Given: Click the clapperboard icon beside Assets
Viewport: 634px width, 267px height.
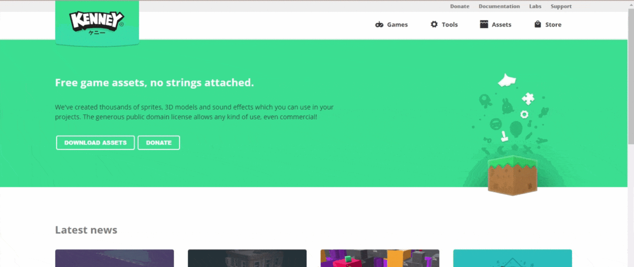Looking at the screenshot, I should pyautogui.click(x=484, y=24).
